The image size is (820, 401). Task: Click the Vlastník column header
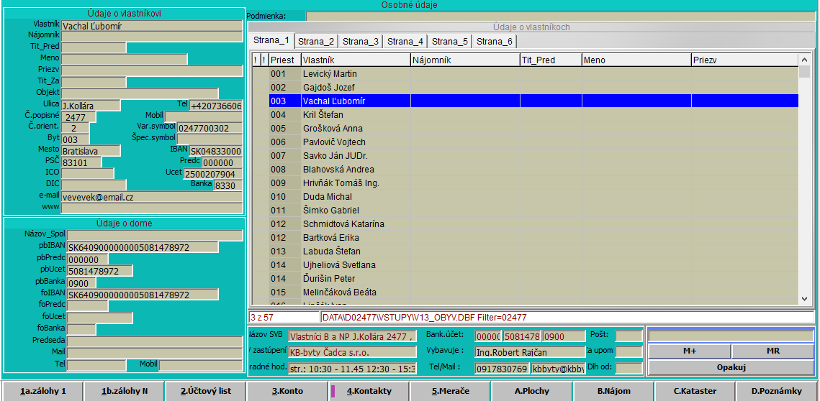pyautogui.click(x=356, y=60)
